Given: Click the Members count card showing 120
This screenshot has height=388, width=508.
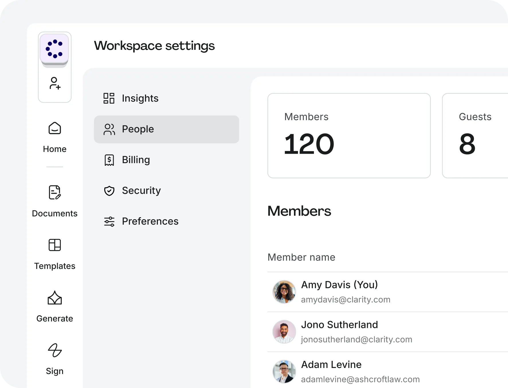Looking at the screenshot, I should (349, 136).
